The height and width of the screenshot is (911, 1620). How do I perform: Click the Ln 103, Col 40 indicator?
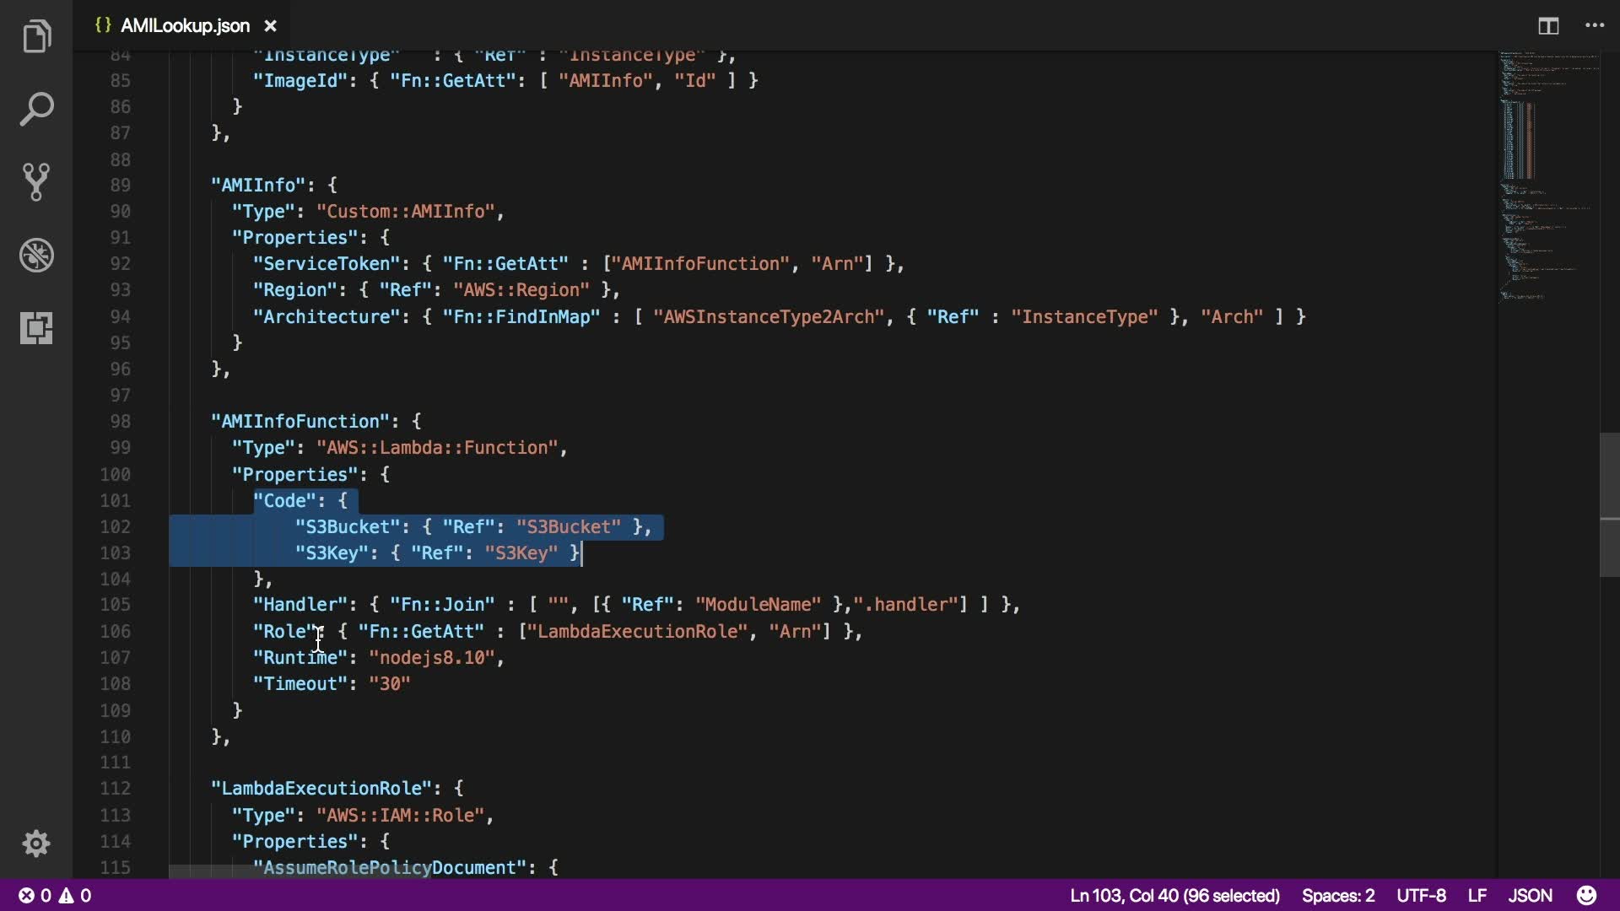tap(1174, 895)
